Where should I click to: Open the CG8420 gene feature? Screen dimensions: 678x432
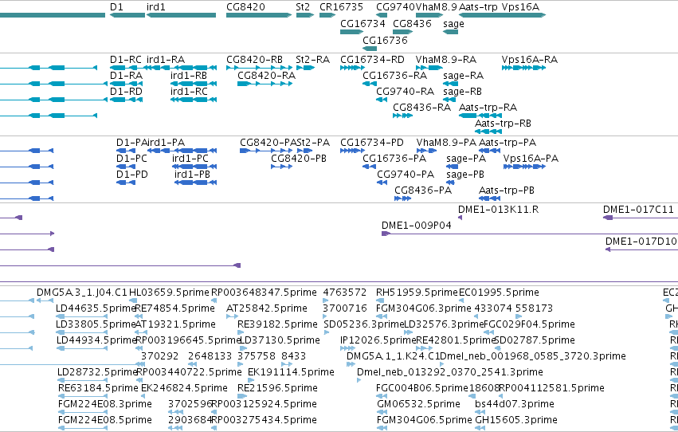pyautogui.click(x=259, y=15)
